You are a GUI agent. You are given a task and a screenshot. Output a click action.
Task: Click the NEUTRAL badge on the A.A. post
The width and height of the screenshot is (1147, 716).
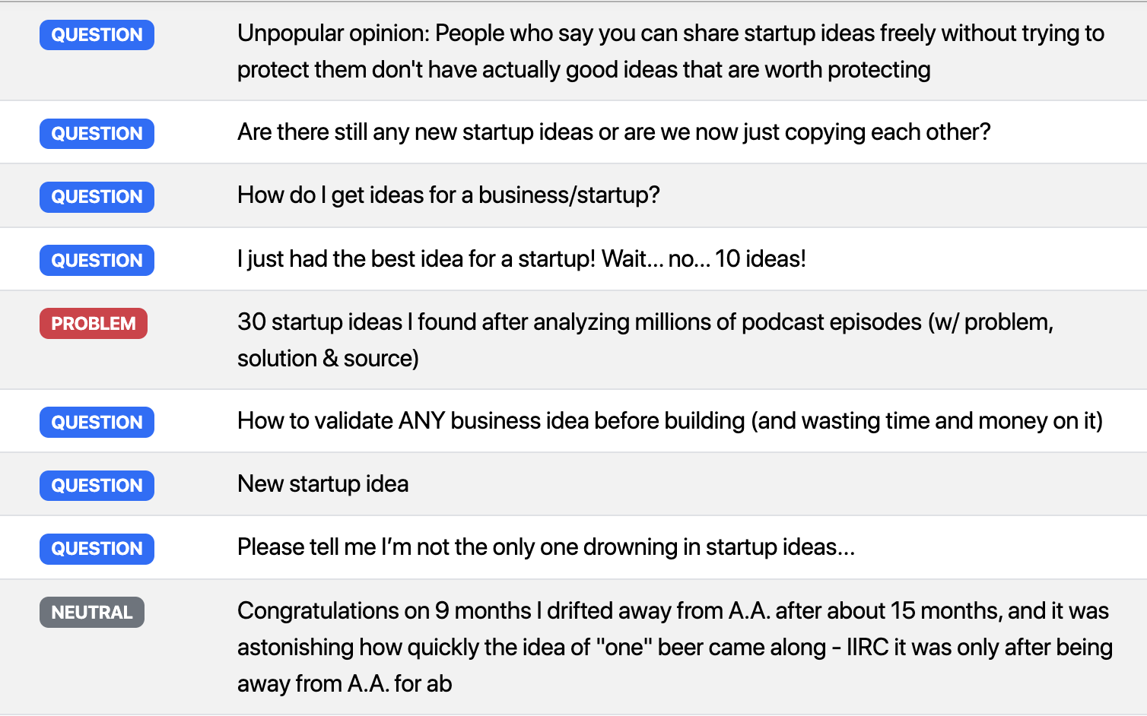(x=91, y=612)
